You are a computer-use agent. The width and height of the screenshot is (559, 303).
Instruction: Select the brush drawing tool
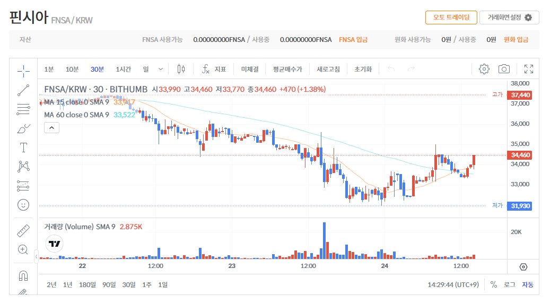(x=23, y=128)
